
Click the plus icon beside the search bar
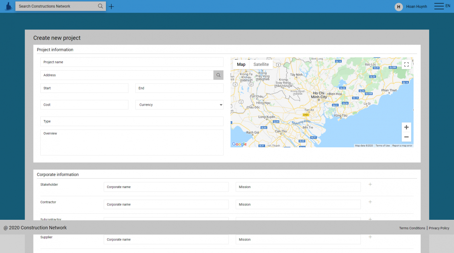point(111,6)
